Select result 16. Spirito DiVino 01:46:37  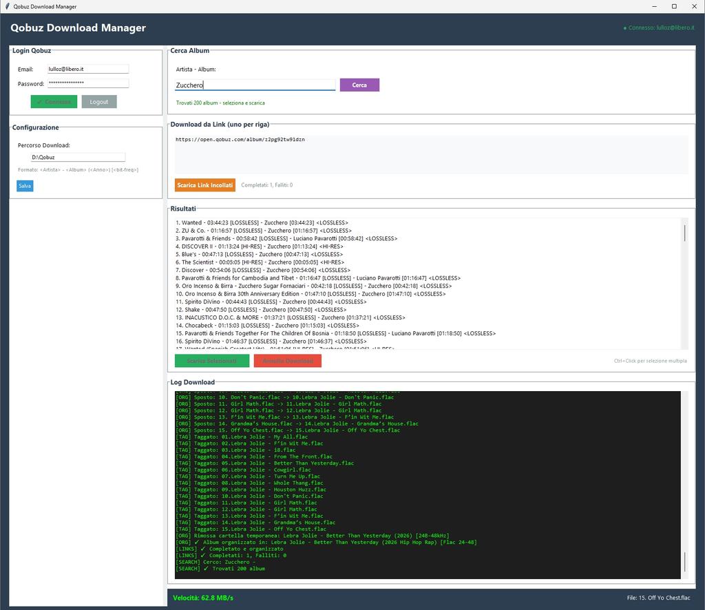click(x=271, y=341)
